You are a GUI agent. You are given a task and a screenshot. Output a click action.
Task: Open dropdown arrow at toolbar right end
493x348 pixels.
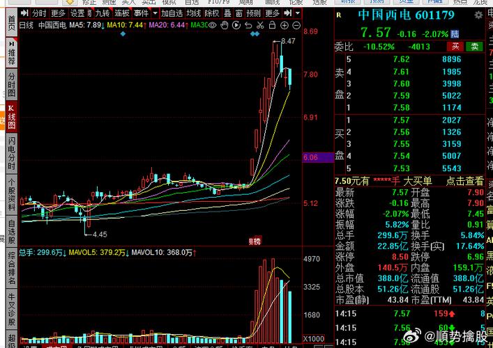[298, 13]
